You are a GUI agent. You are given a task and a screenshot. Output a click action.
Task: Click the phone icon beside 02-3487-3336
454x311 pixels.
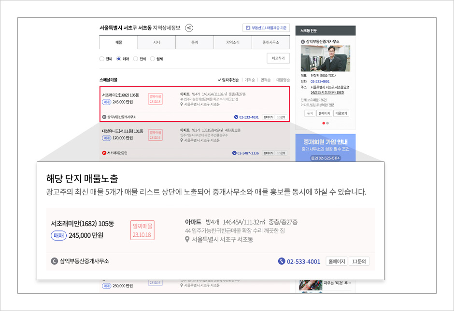(234, 152)
